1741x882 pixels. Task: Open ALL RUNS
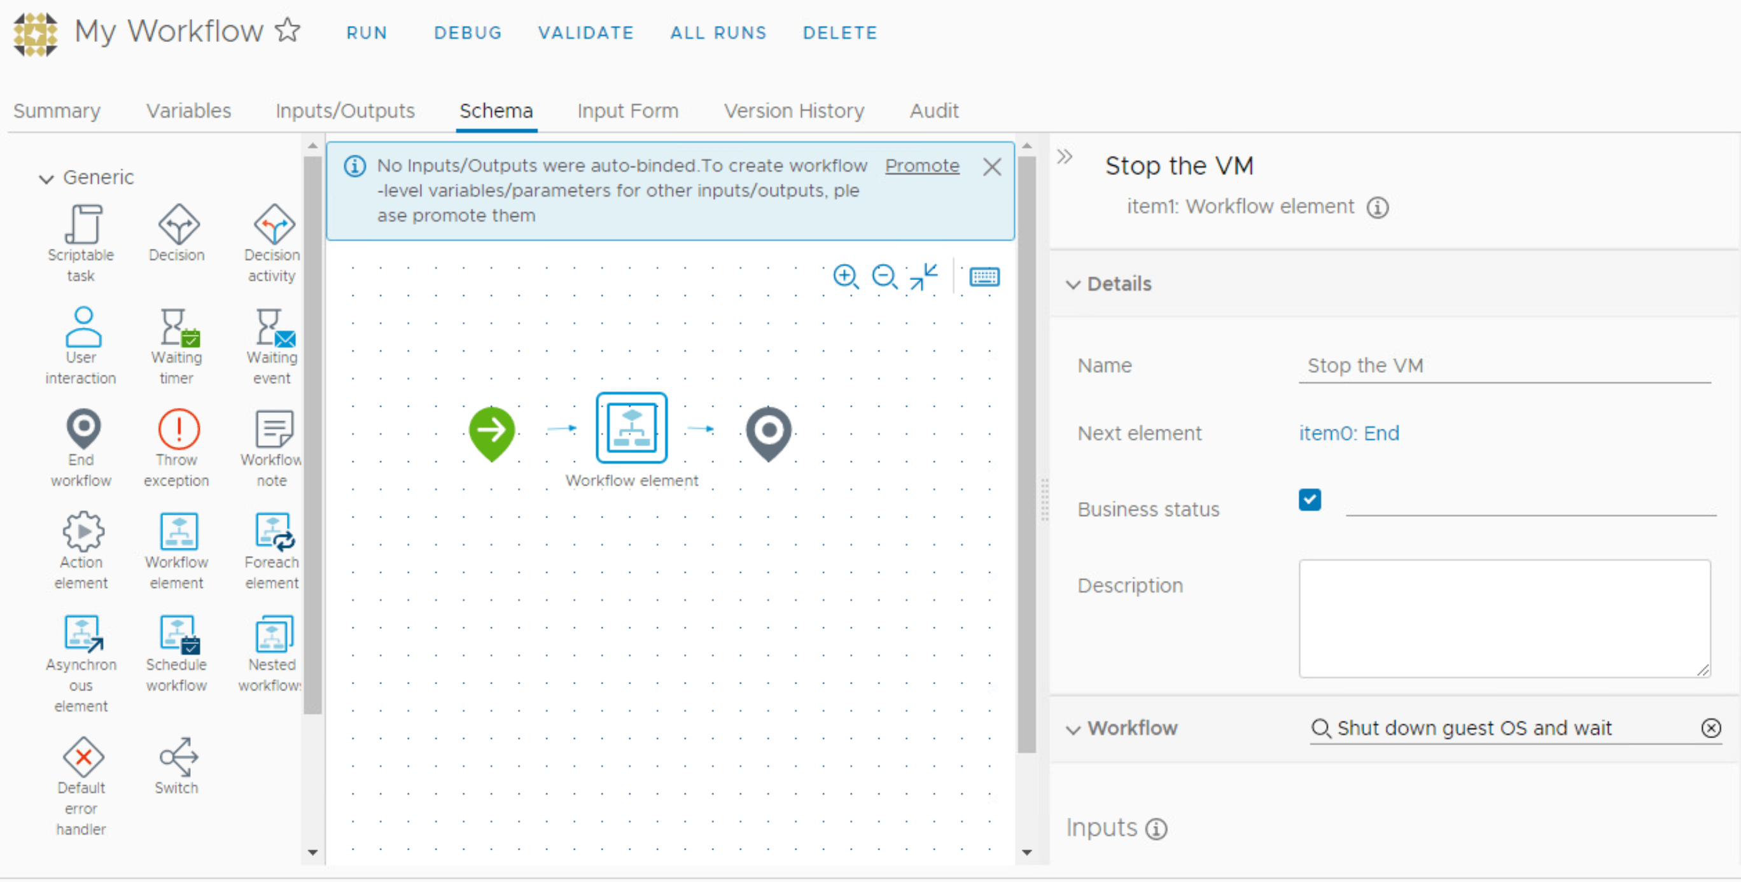[x=718, y=32]
